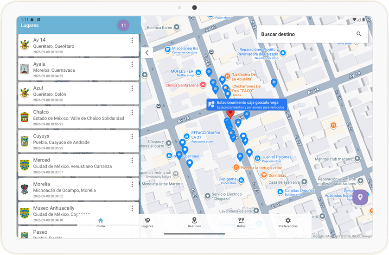Click the Querétaro coat of arms on Azul
Screen dimensions: 389x255
[25, 93]
